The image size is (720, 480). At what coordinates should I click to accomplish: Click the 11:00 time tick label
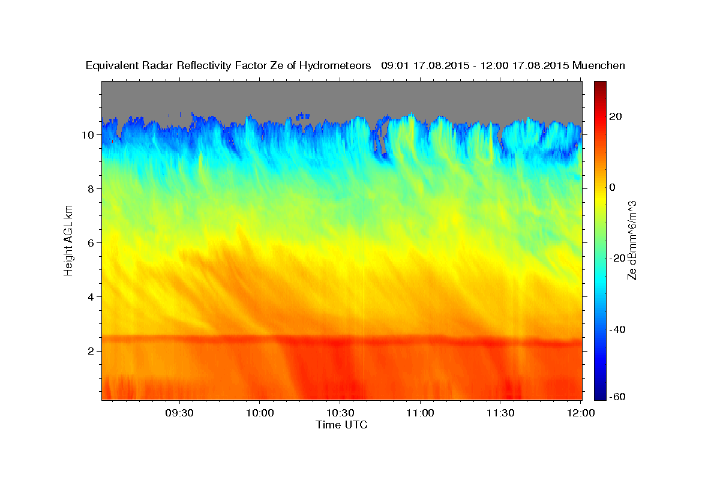[x=420, y=413]
